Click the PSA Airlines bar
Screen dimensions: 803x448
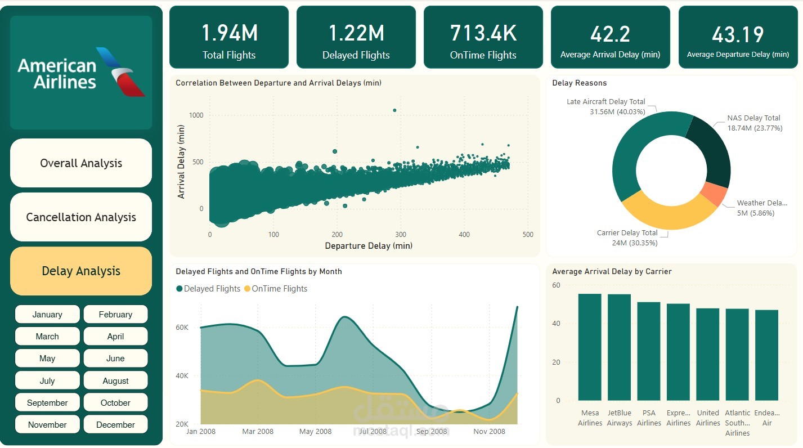(x=649, y=351)
